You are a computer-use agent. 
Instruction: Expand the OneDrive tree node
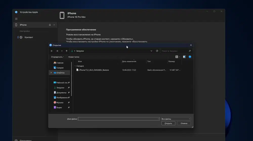(x=51, y=73)
